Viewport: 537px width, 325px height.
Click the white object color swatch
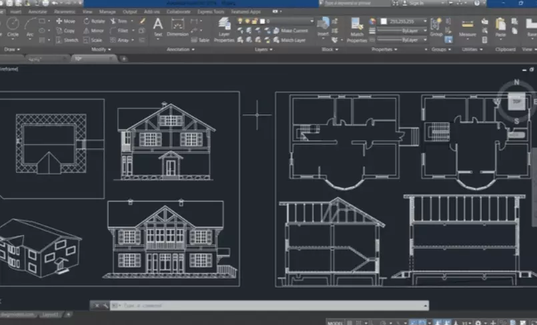pyautogui.click(x=384, y=21)
